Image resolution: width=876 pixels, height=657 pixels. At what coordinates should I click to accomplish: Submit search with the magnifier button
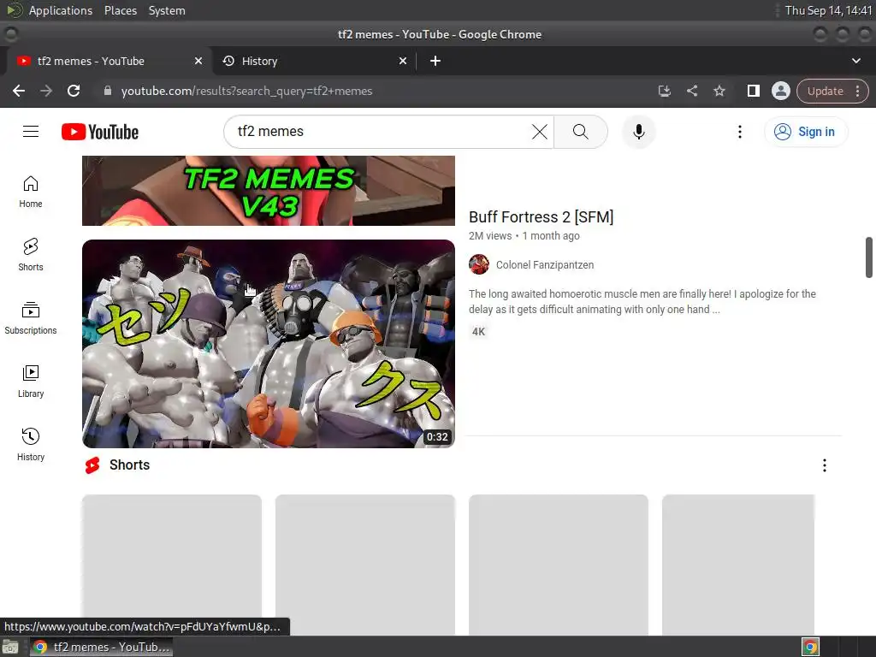[581, 132]
